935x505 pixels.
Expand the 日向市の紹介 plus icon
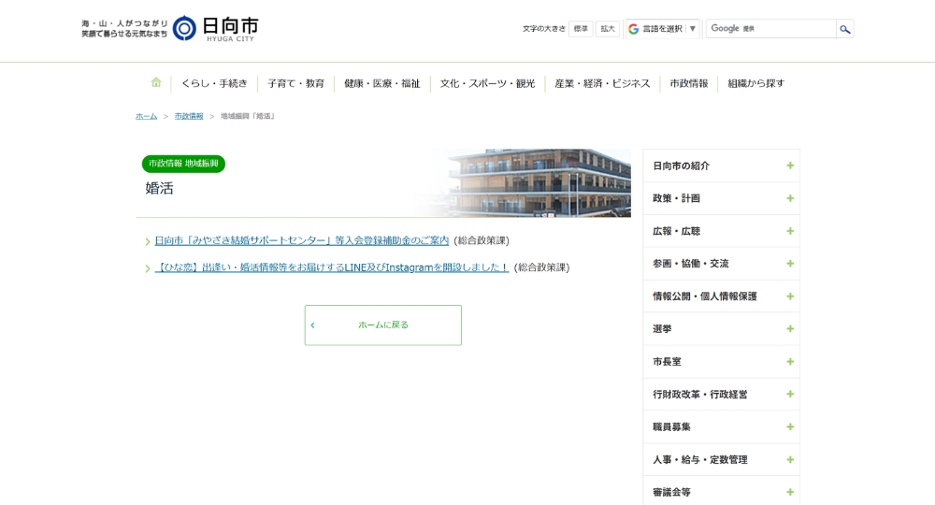(789, 166)
